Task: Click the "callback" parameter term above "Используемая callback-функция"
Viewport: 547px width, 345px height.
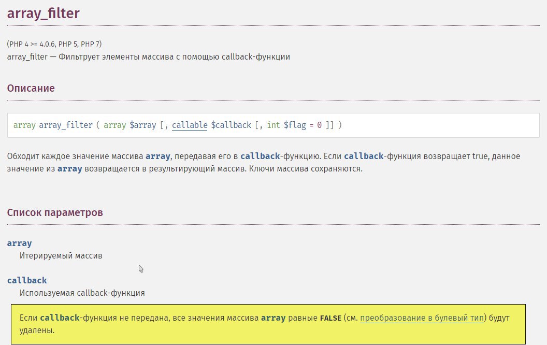Action: pos(27,280)
